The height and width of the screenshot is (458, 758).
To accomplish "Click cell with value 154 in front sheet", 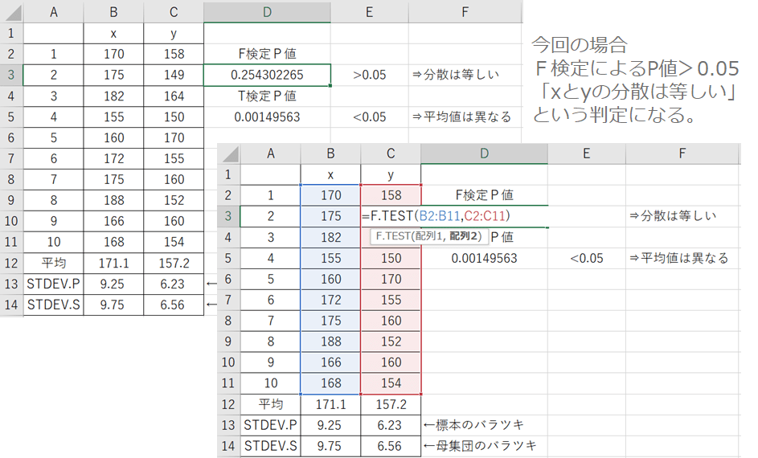I will click(391, 383).
